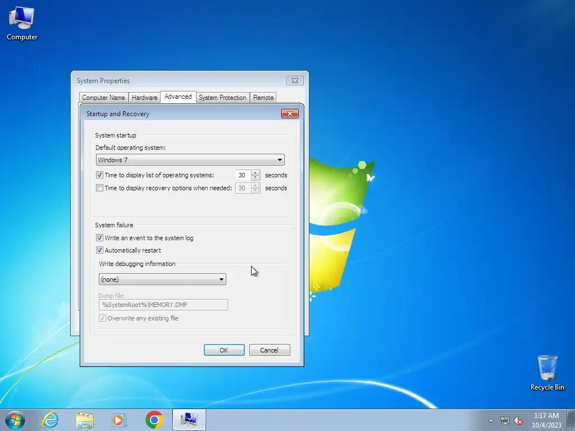Viewport: 575px width, 431px height.
Task: Increase operating systems list time spinner
Action: click(255, 173)
